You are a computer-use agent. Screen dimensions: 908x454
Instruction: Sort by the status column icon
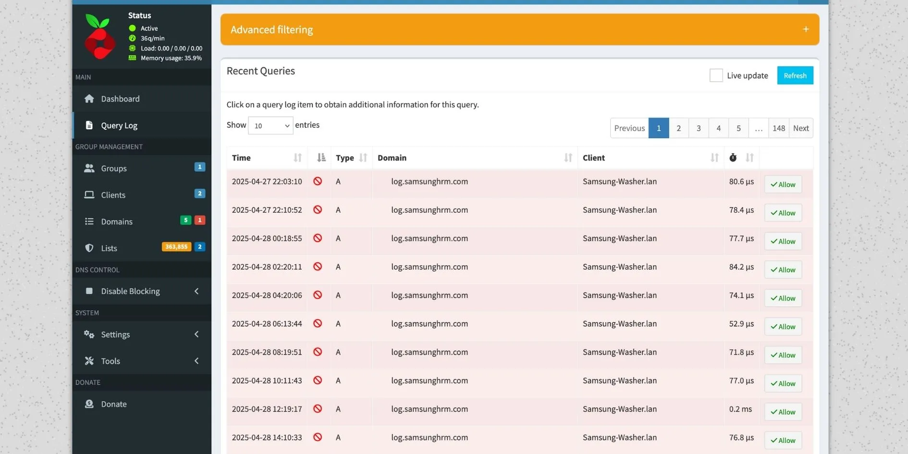click(x=321, y=158)
